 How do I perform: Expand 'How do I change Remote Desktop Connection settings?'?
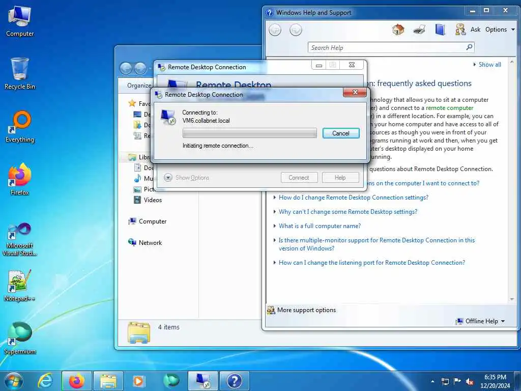click(354, 198)
